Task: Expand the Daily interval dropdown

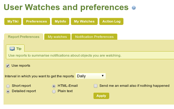Action: pos(91,76)
